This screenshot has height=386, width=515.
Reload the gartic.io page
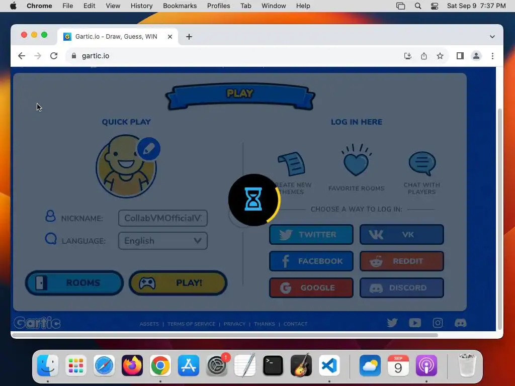coord(54,56)
